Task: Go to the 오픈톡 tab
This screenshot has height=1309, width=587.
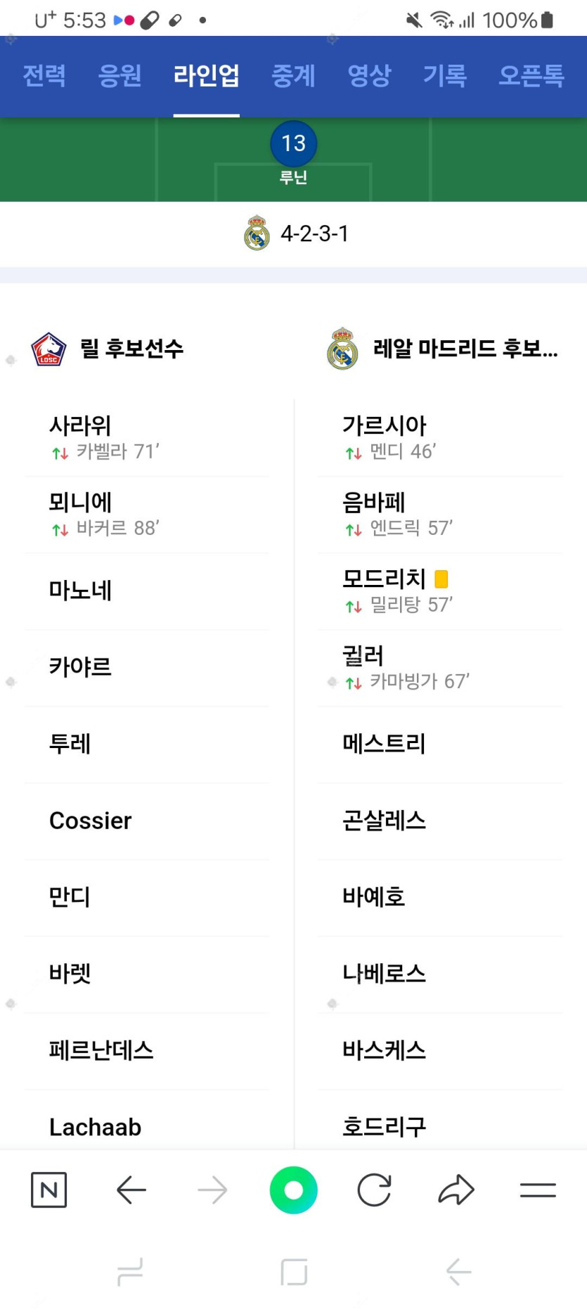Action: pyautogui.click(x=531, y=76)
